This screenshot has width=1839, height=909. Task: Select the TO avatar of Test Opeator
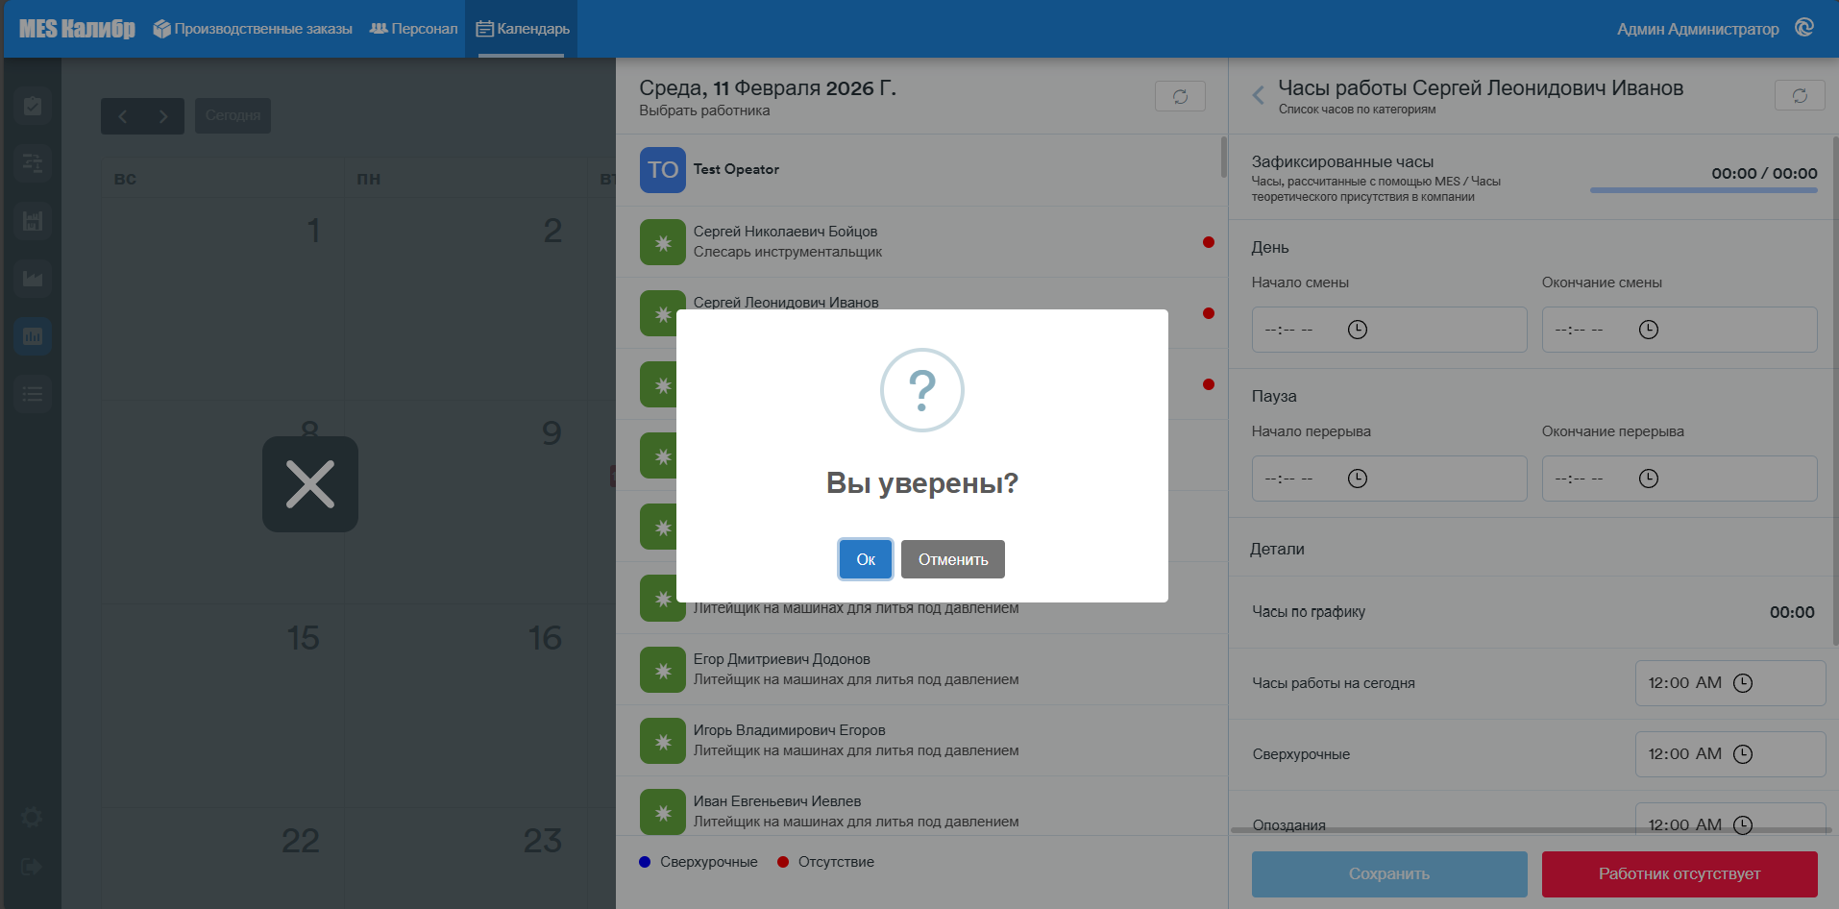coord(663,170)
